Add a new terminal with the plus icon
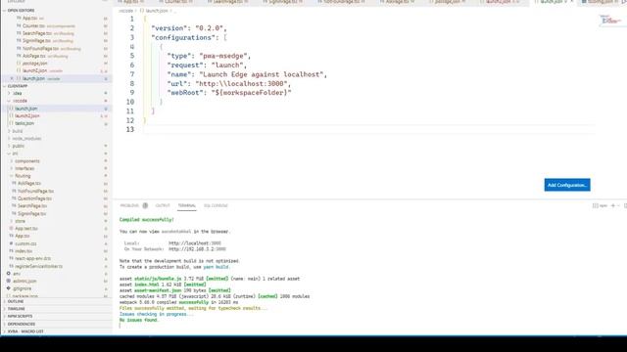Viewport: 627px width, 352px height. 613,205
